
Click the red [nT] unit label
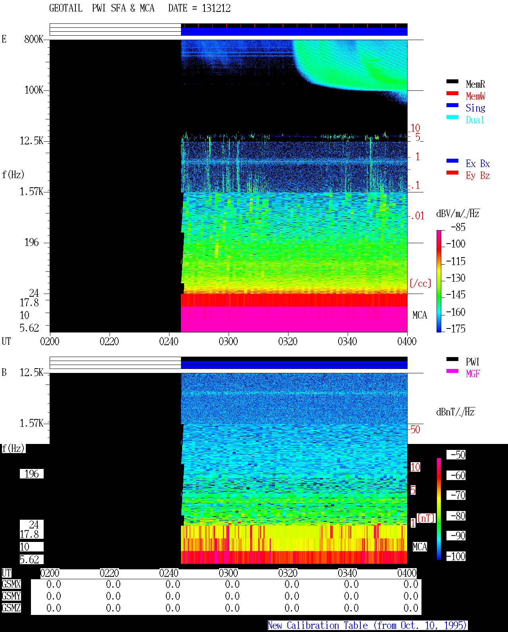426,518
